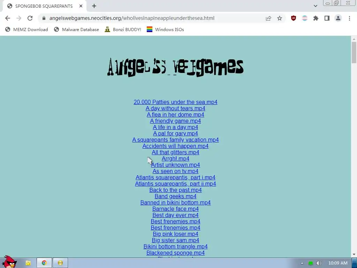
Task: Click the show desktop strip
Action: tap(355, 263)
